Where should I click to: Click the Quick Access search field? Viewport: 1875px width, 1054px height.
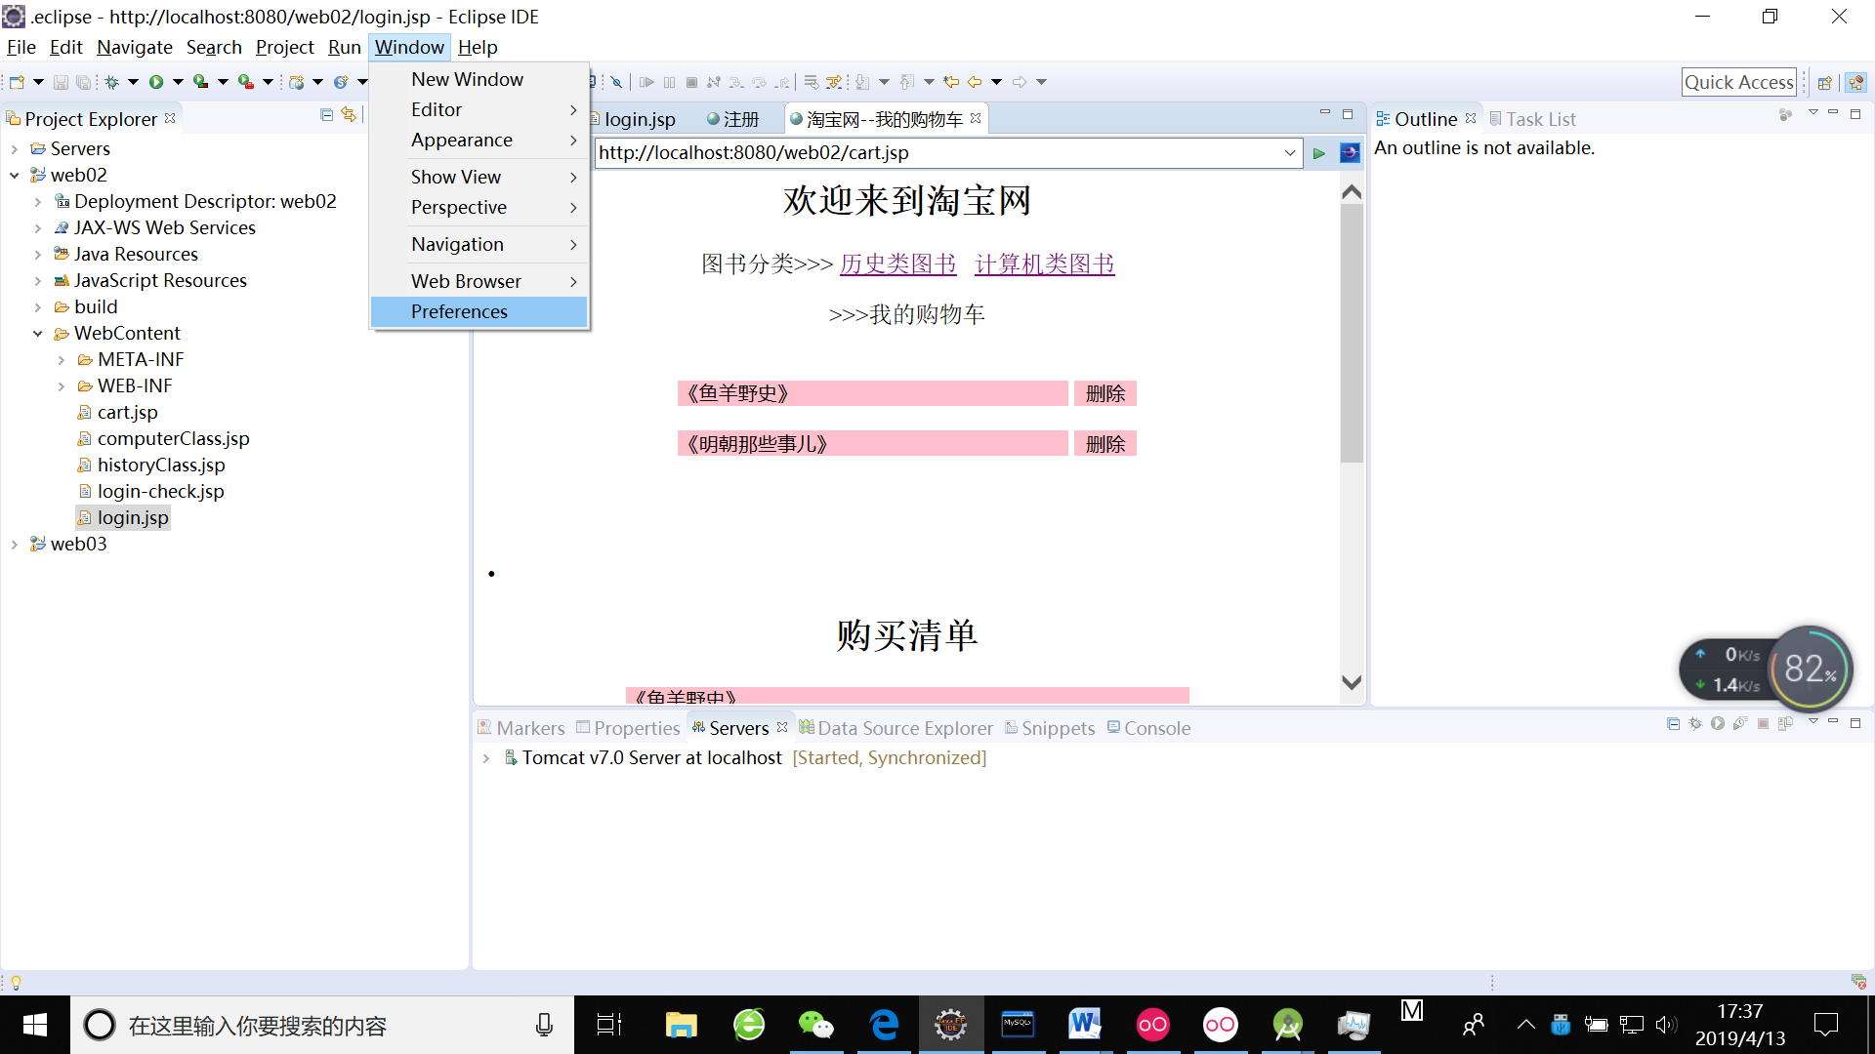coord(1738,83)
